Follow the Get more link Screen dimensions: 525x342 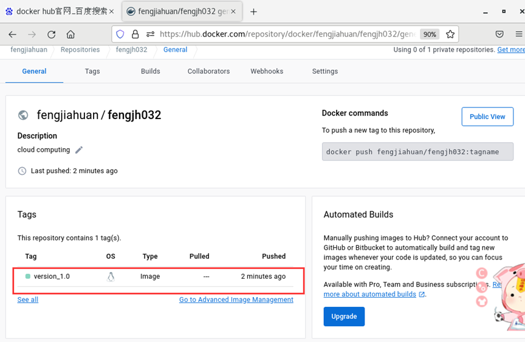(x=511, y=50)
